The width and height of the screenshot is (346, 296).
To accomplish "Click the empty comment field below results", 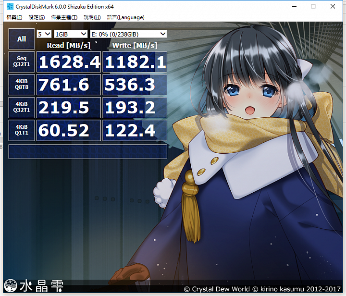I will pyautogui.click(x=88, y=151).
